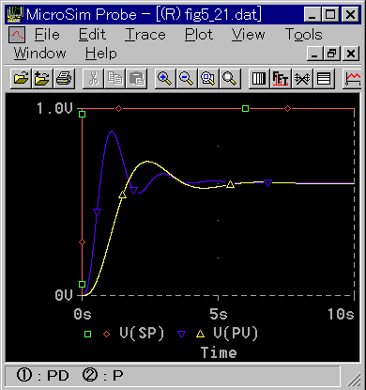Restore the inner document window
The image size is (366, 390).
click(332, 54)
